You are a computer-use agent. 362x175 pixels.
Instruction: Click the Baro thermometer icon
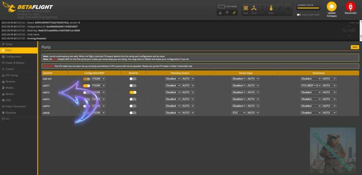271,9
